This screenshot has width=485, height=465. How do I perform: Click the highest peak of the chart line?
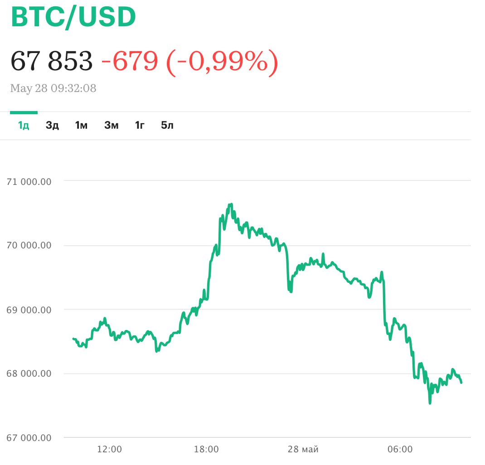coord(231,205)
